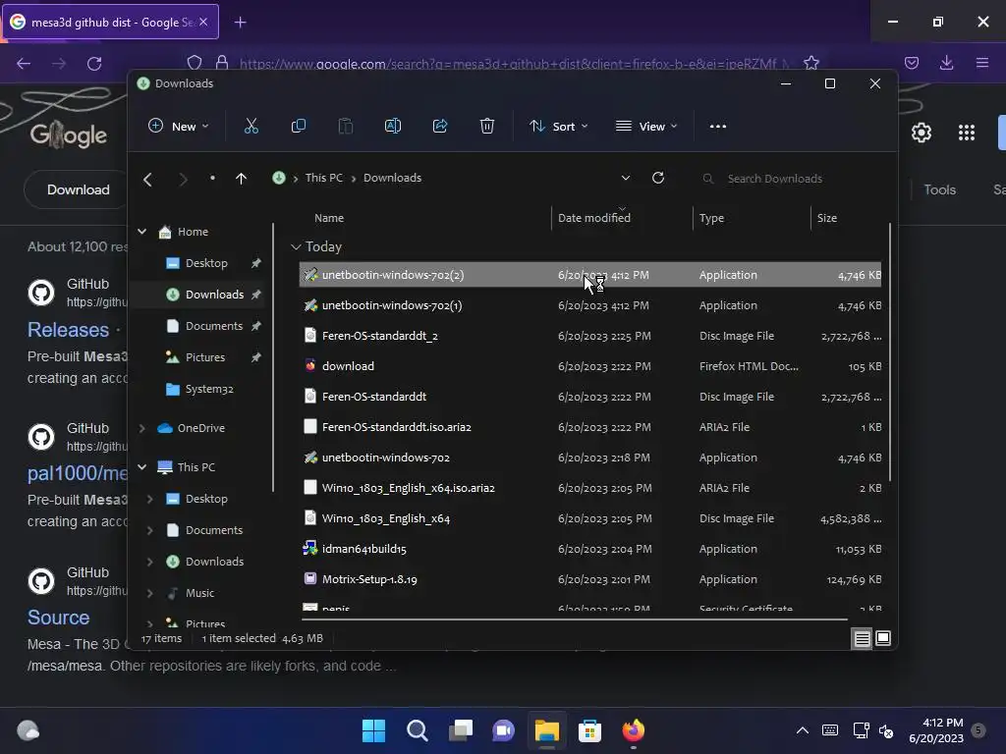Open the Firefox hamburger application menu

[982, 63]
